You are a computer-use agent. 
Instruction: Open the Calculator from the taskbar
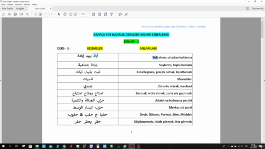coord(98,146)
